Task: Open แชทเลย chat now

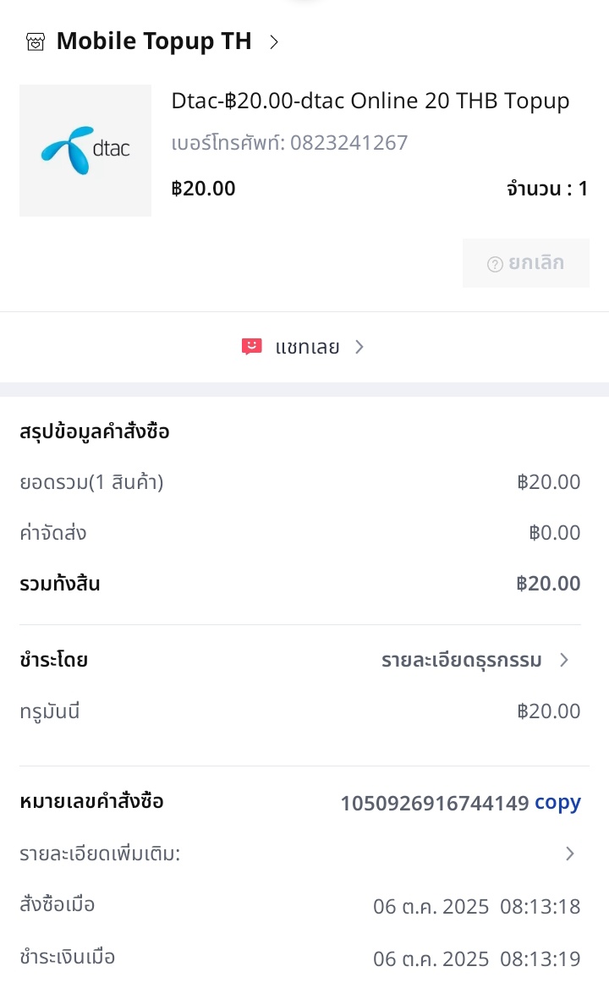Action: pyautogui.click(x=307, y=347)
